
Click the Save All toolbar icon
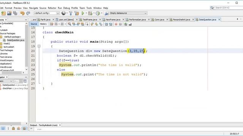[15, 13]
